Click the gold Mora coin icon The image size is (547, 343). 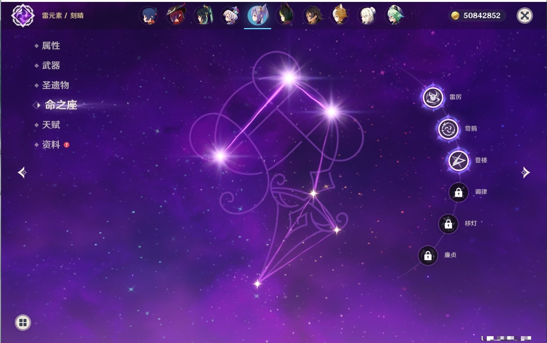[x=455, y=16]
